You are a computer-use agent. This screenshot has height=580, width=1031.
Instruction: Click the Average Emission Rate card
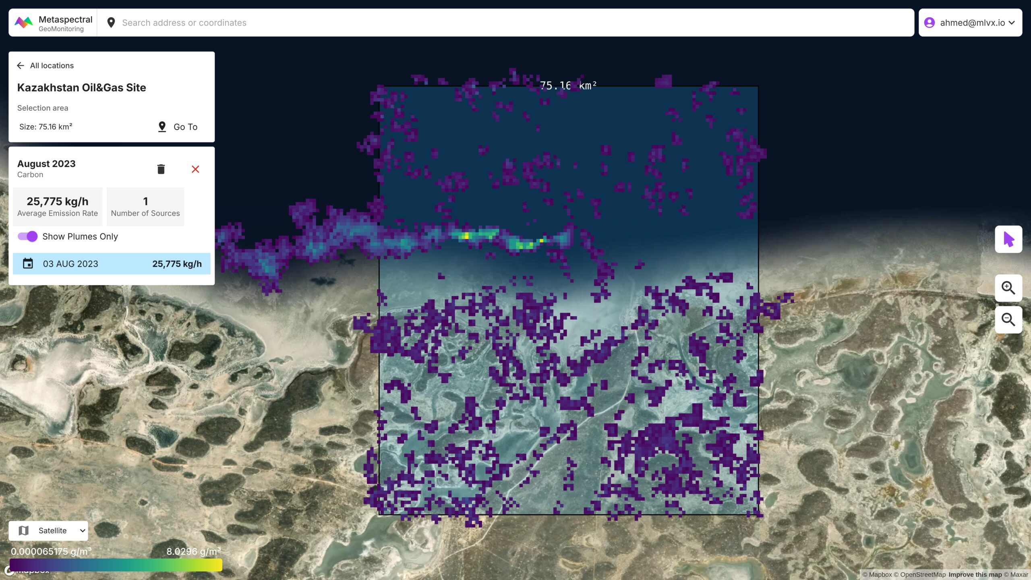click(x=58, y=207)
